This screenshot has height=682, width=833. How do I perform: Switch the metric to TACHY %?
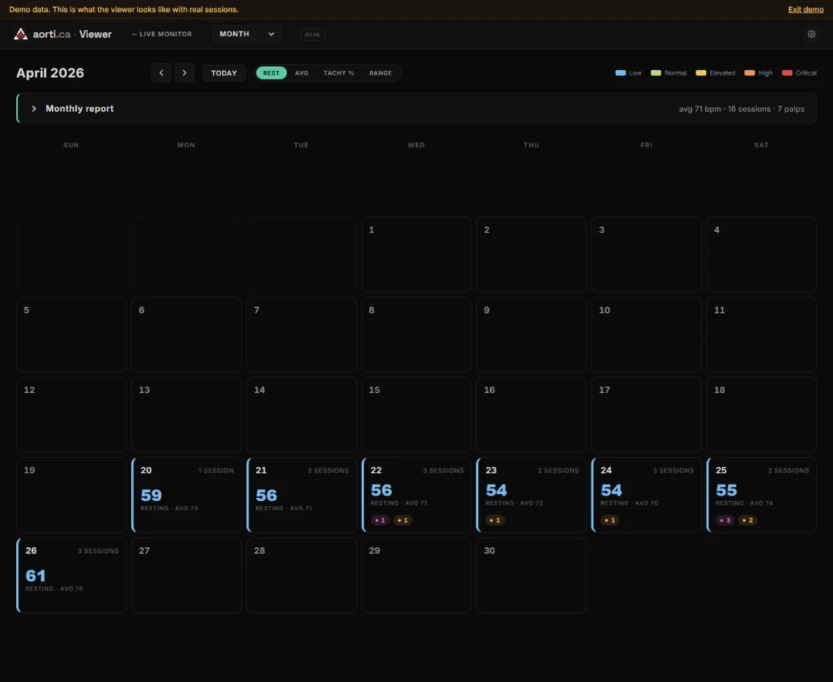point(339,72)
